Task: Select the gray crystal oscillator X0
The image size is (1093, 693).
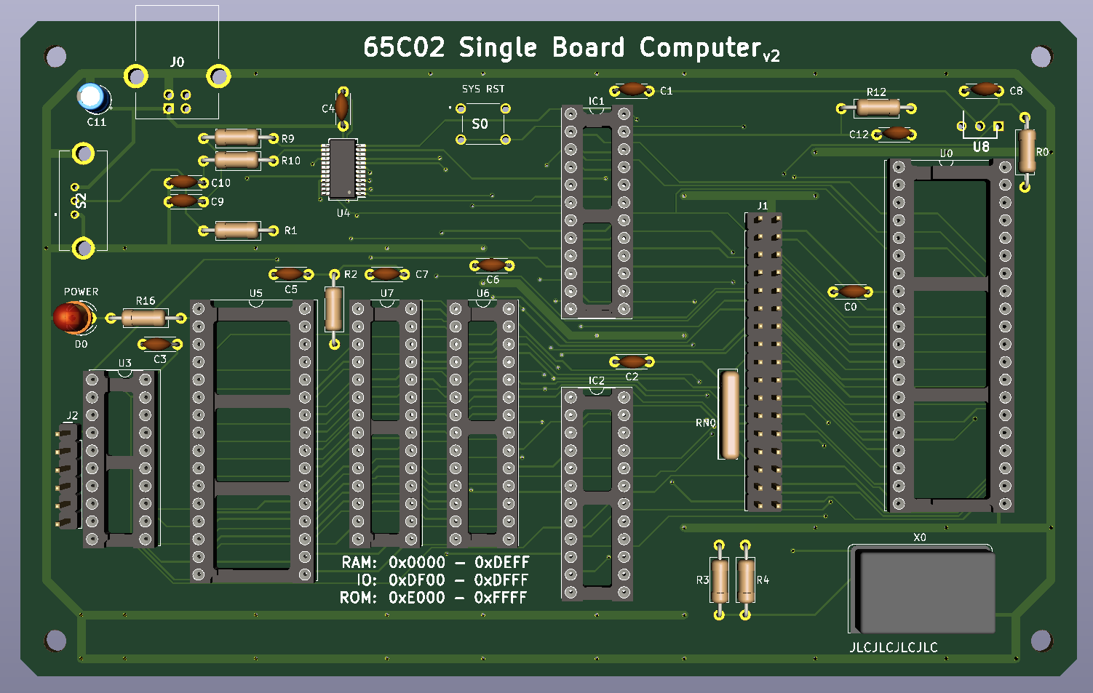Action: pyautogui.click(x=924, y=591)
